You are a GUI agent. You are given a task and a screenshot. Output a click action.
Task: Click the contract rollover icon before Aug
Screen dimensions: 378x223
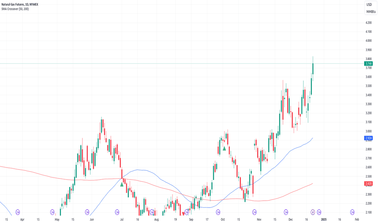tap(152, 212)
